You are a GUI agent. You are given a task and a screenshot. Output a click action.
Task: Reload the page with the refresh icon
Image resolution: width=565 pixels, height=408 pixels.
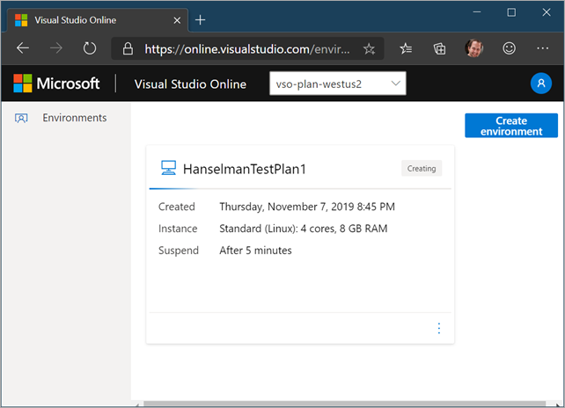[90, 48]
